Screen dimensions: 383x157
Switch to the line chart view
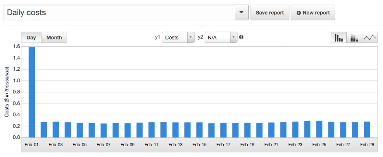click(370, 38)
